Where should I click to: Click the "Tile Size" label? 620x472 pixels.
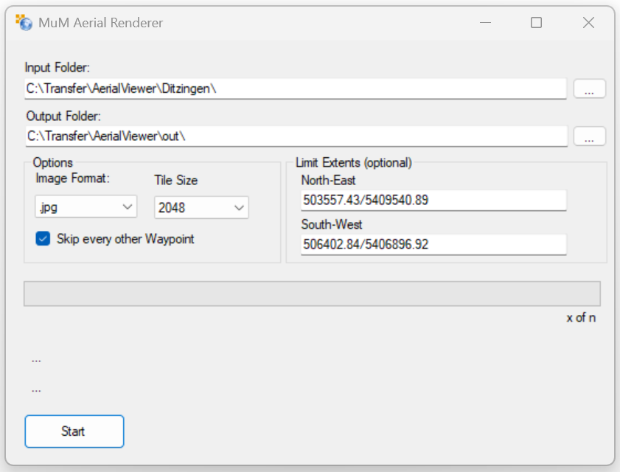[x=175, y=180]
